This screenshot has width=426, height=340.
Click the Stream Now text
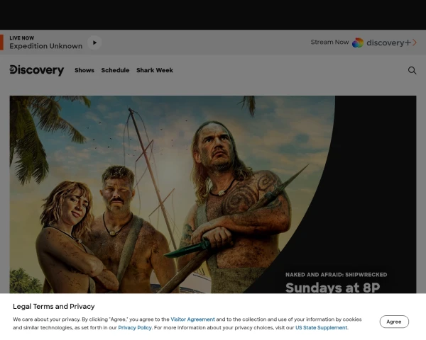[x=329, y=42]
